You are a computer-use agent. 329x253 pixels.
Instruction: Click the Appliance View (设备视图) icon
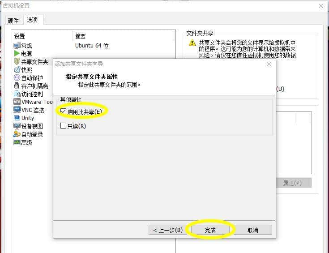[17, 126]
